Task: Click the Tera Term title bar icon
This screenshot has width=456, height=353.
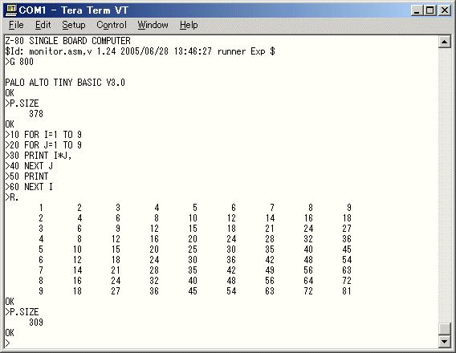Action: [x=11, y=10]
